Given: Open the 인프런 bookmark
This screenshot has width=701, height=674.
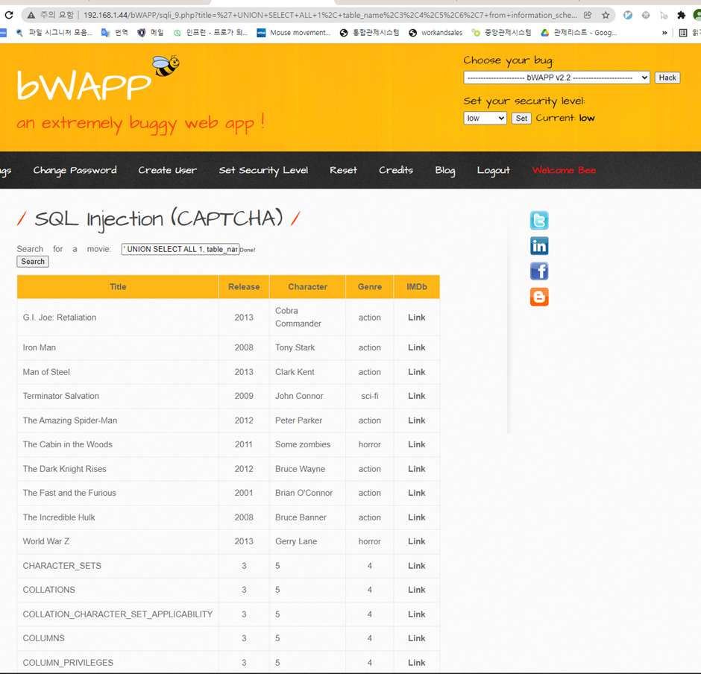Looking at the screenshot, I should 210,33.
